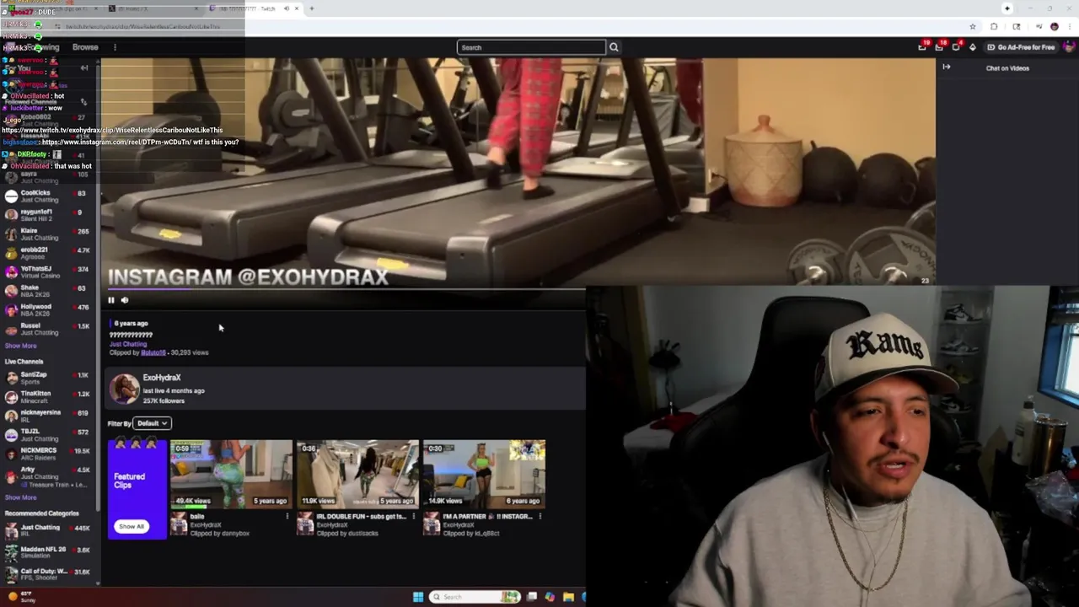The width and height of the screenshot is (1079, 607).
Task: Open the Twitch more options dots menu
Action: tap(115, 47)
